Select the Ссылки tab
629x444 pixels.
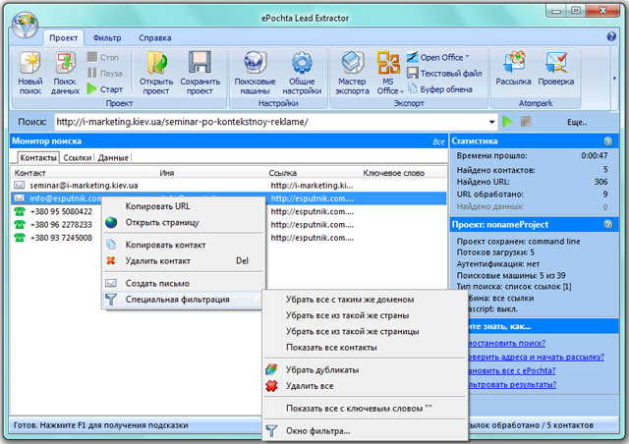78,157
